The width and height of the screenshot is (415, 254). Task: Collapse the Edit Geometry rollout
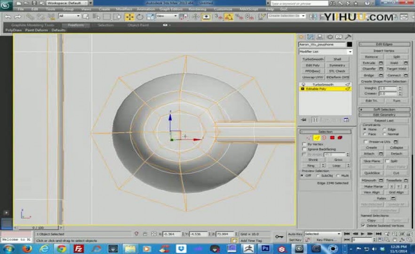[384, 115]
